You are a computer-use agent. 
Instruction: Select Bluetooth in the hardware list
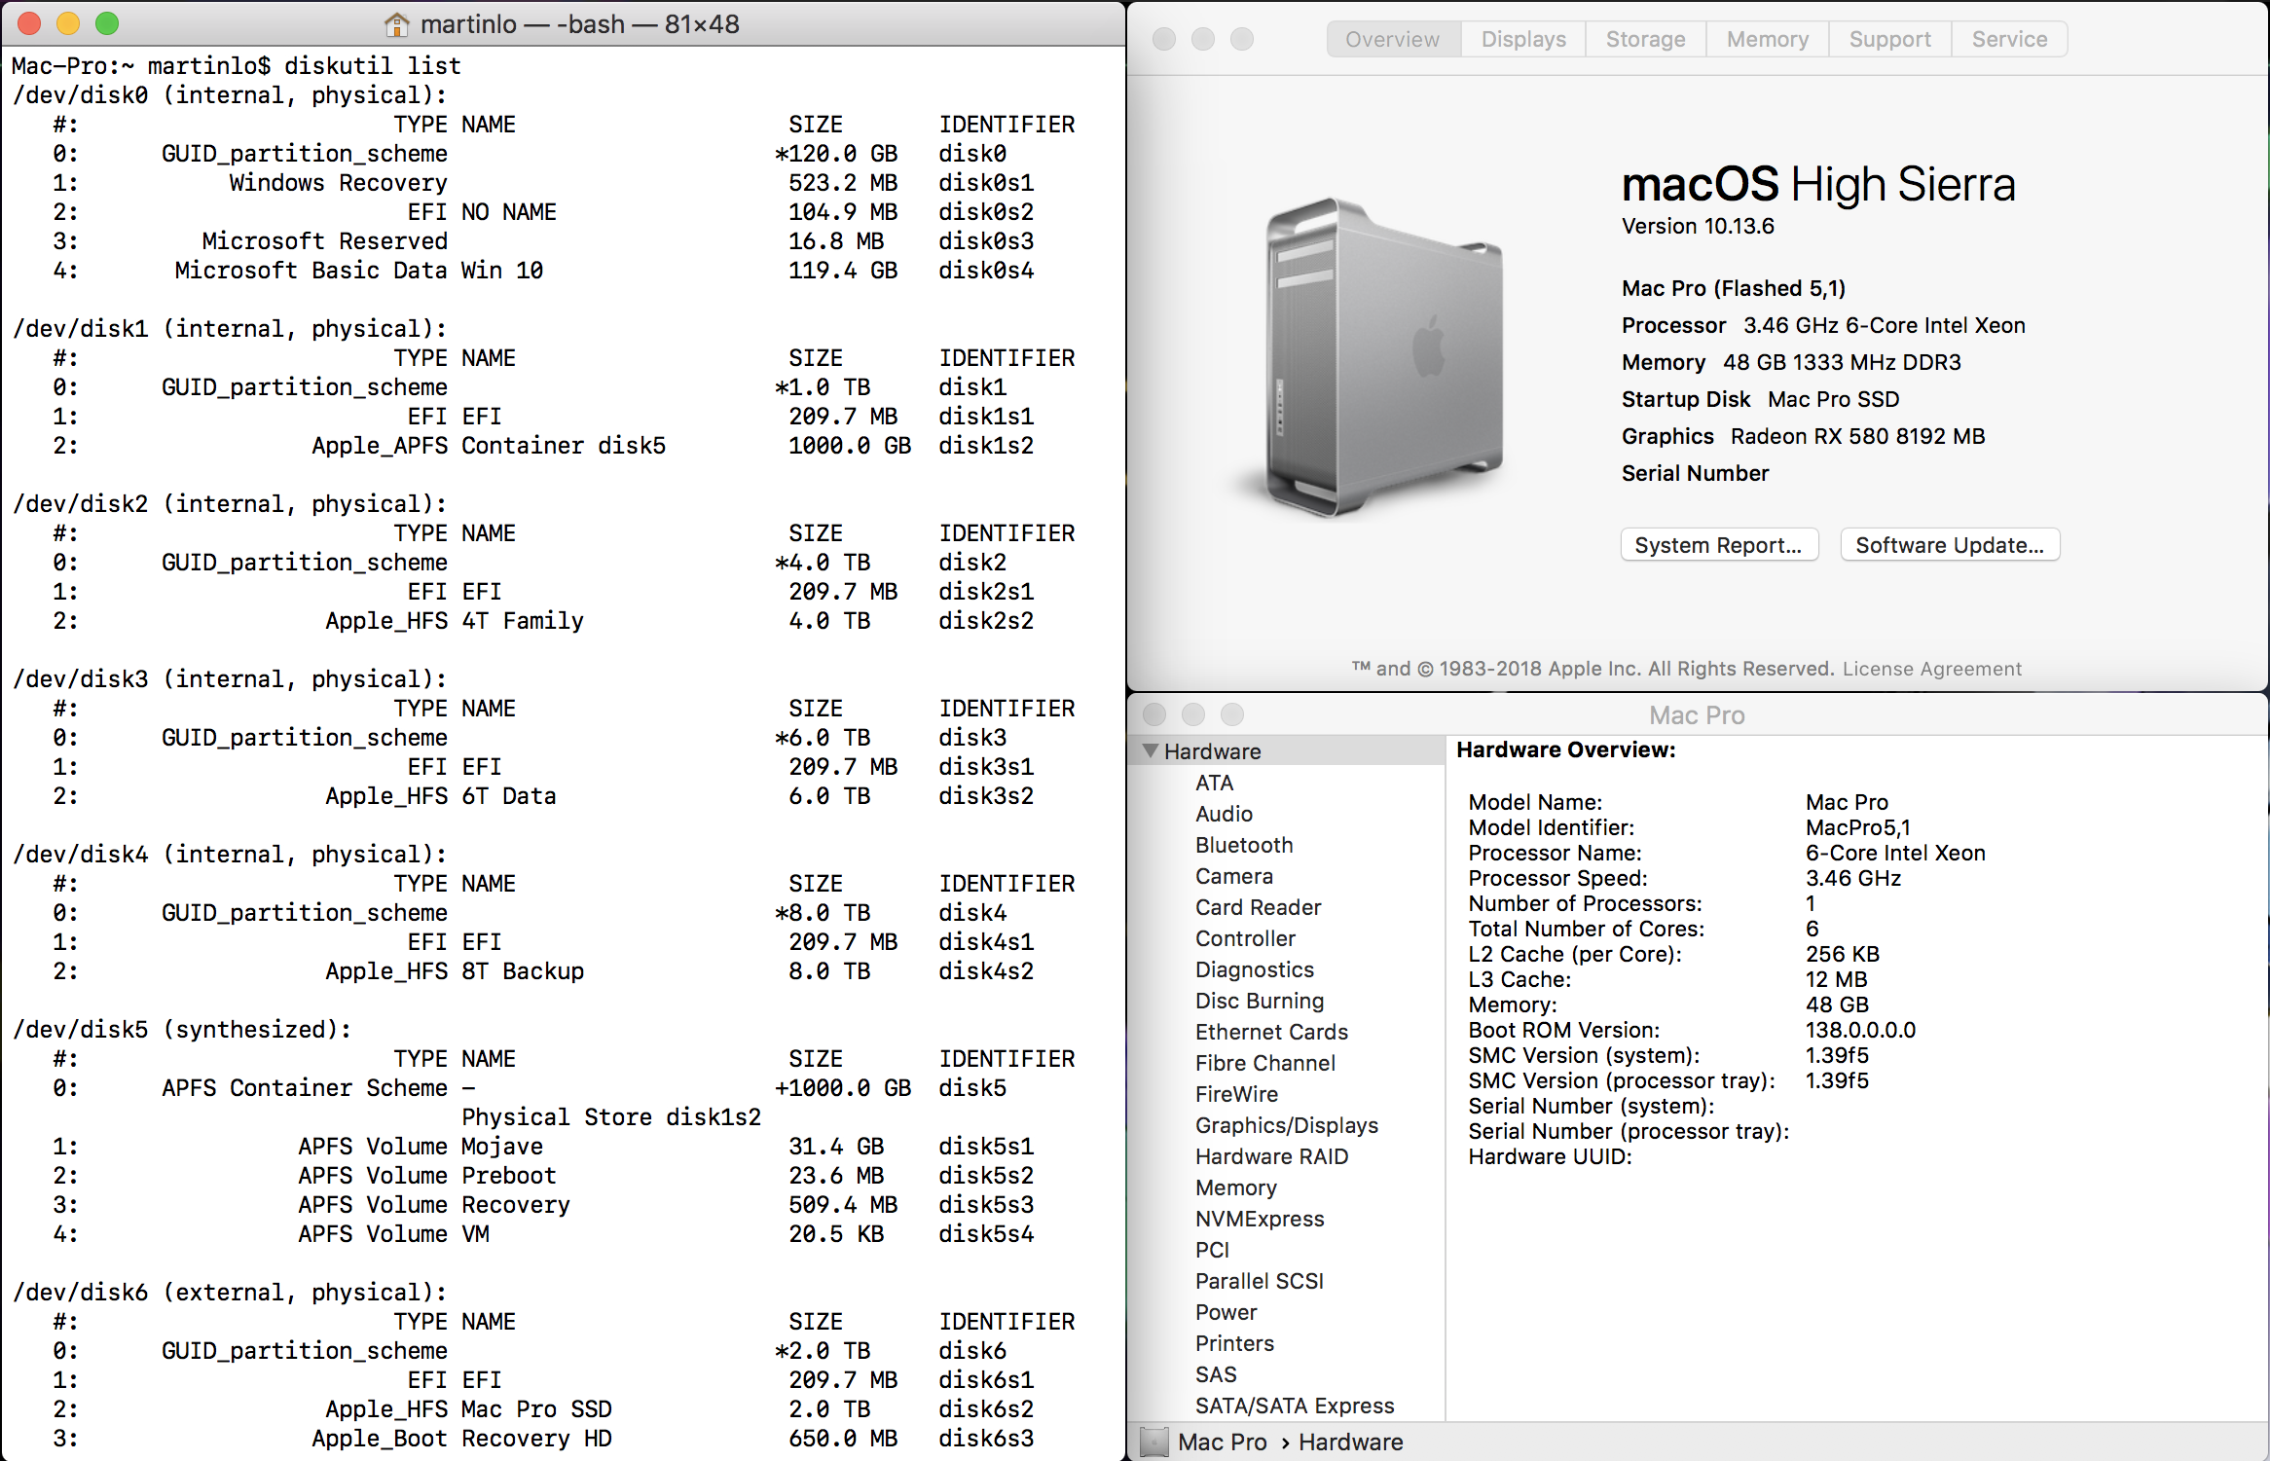point(1244,845)
